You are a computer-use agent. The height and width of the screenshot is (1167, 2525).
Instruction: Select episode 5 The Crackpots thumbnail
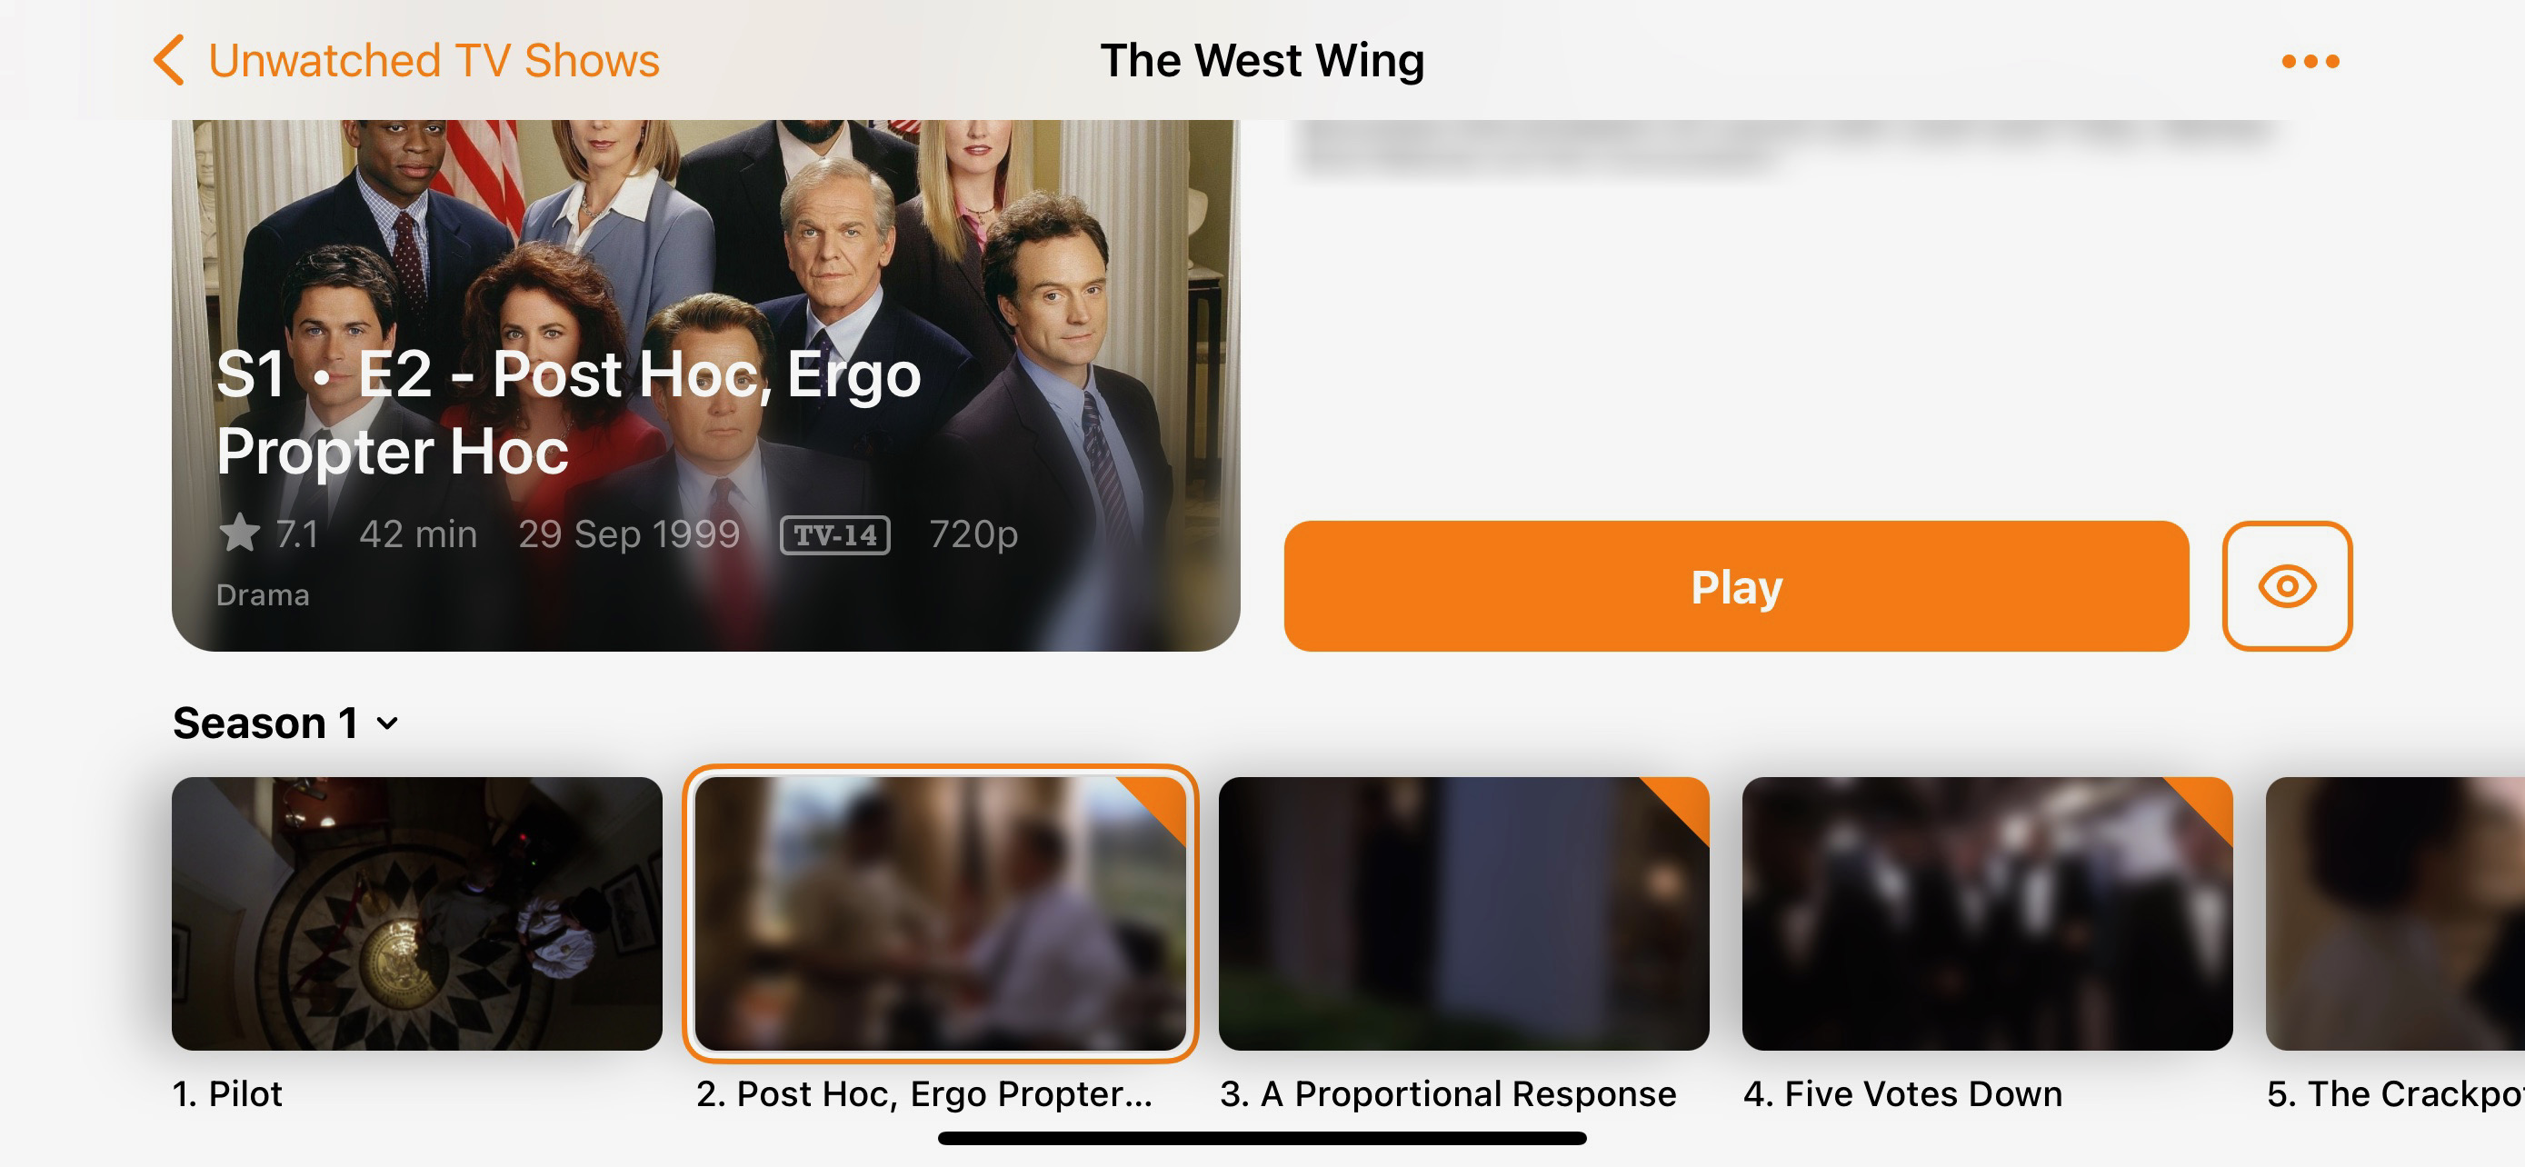click(2395, 913)
